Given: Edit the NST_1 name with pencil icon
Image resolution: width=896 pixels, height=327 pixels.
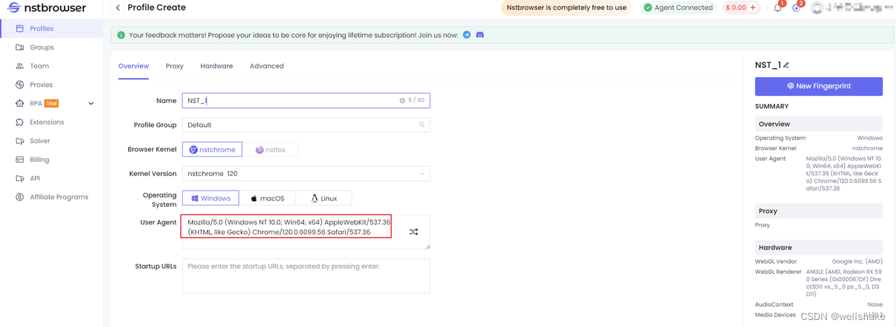Looking at the screenshot, I should point(786,65).
